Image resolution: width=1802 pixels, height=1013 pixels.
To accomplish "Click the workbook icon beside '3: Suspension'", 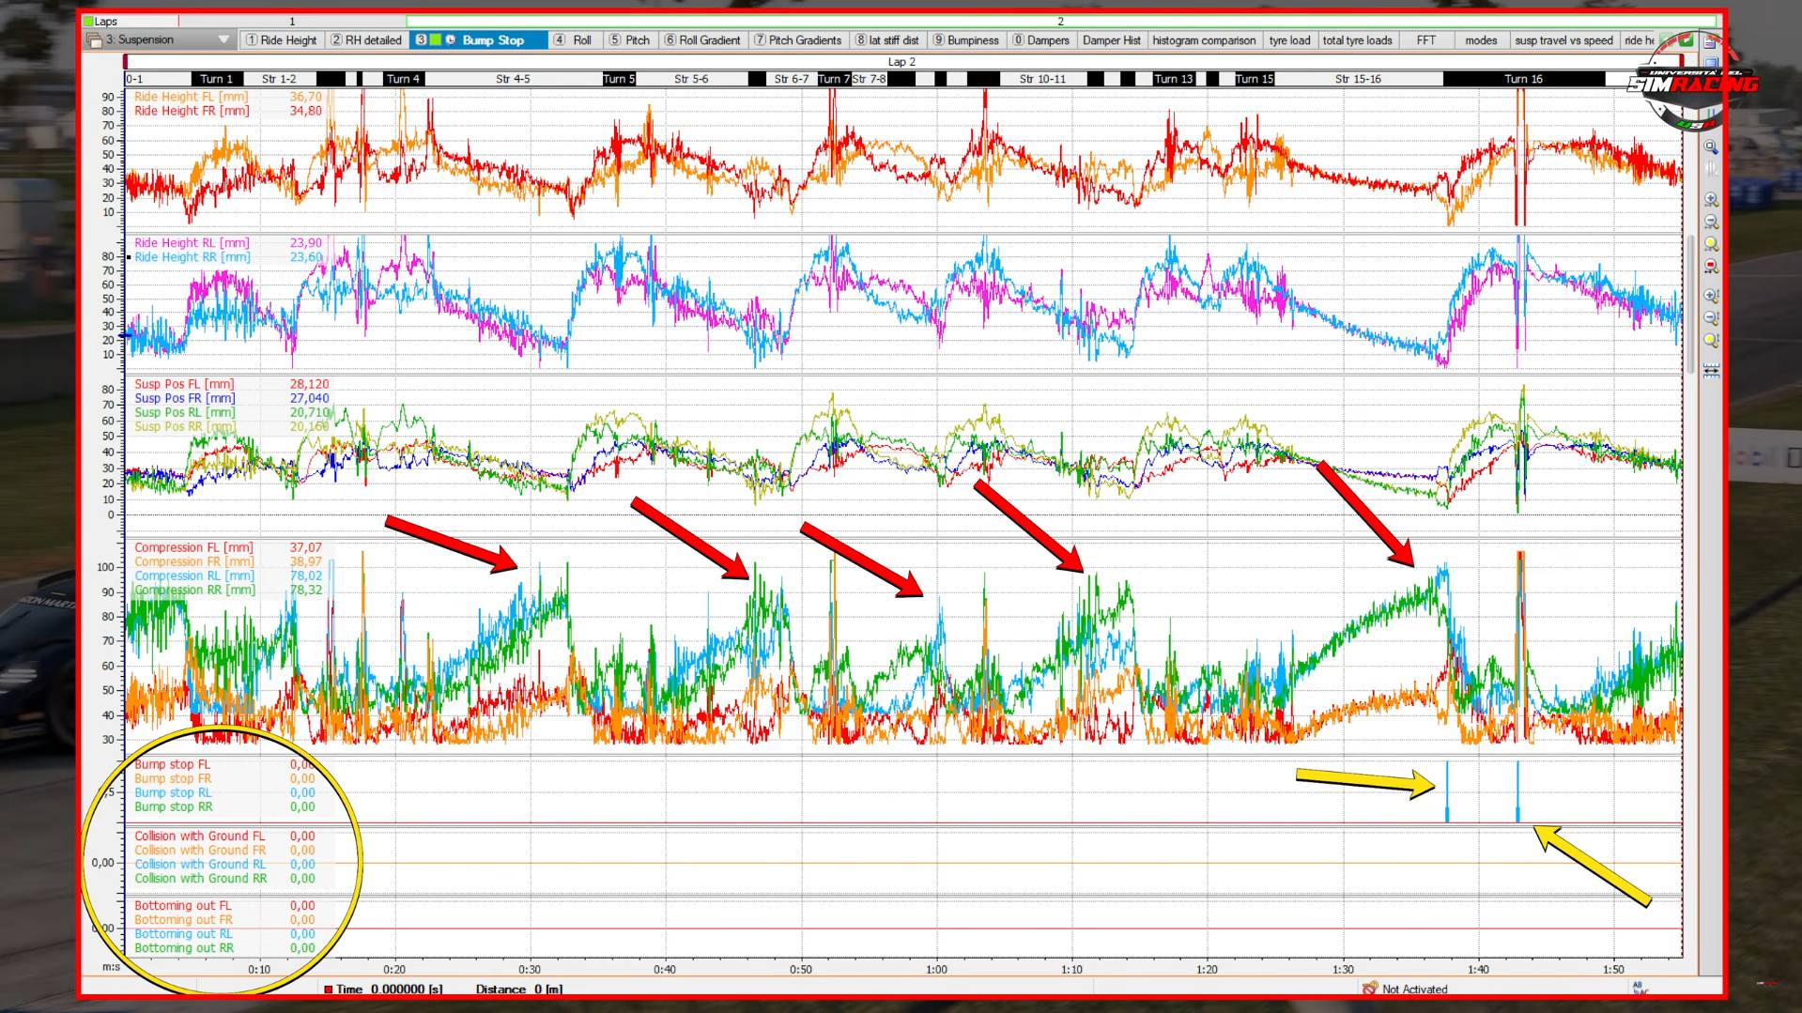I will [94, 40].
